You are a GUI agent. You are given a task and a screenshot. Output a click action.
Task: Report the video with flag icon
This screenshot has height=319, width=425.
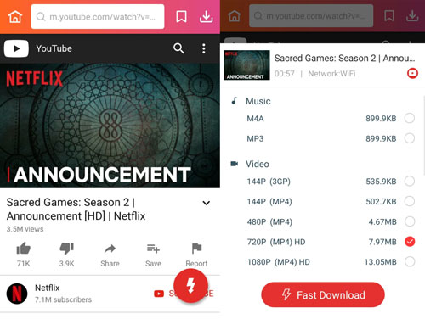[x=196, y=249]
